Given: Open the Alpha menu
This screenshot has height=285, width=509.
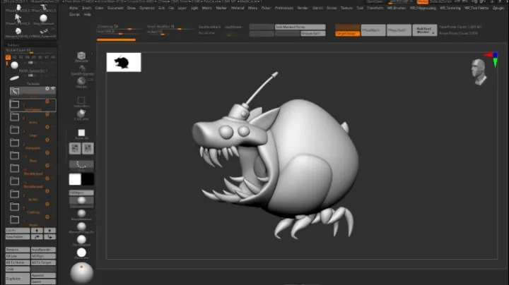Looking at the screenshot, I should tap(74, 8).
